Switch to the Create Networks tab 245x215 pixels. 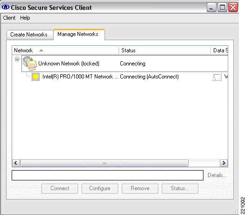click(x=30, y=35)
